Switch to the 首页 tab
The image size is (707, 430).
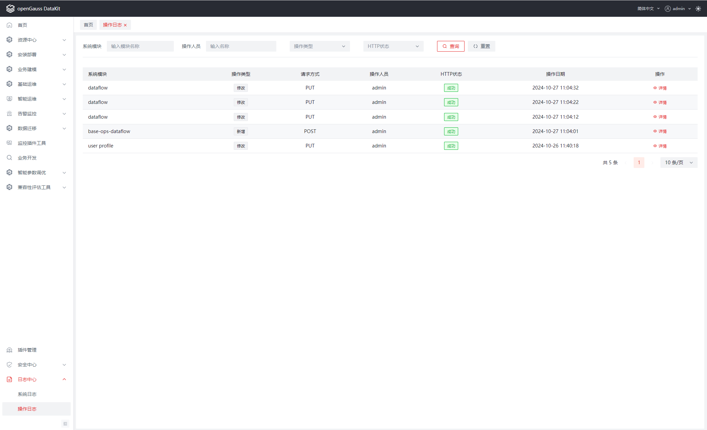(88, 25)
